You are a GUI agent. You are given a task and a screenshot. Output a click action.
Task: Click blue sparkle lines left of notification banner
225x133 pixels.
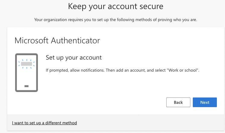(20, 64)
